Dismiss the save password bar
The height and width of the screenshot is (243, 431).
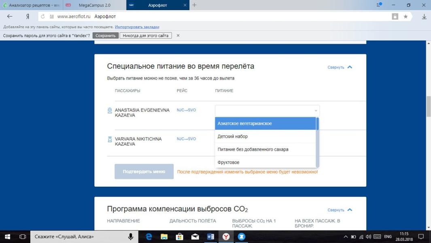pyautogui.click(x=178, y=36)
